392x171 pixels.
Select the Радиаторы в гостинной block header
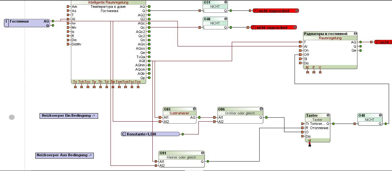[330, 33]
